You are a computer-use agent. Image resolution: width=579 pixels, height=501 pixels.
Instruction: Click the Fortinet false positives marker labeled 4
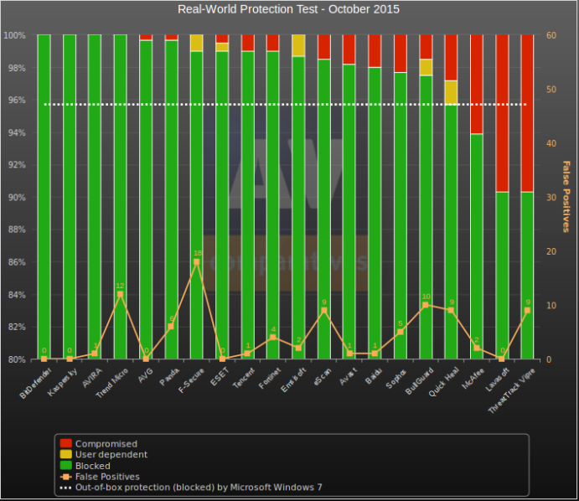273,338
